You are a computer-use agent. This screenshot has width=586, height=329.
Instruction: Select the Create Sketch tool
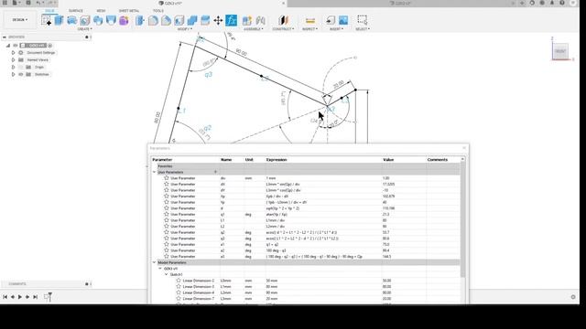click(47, 20)
